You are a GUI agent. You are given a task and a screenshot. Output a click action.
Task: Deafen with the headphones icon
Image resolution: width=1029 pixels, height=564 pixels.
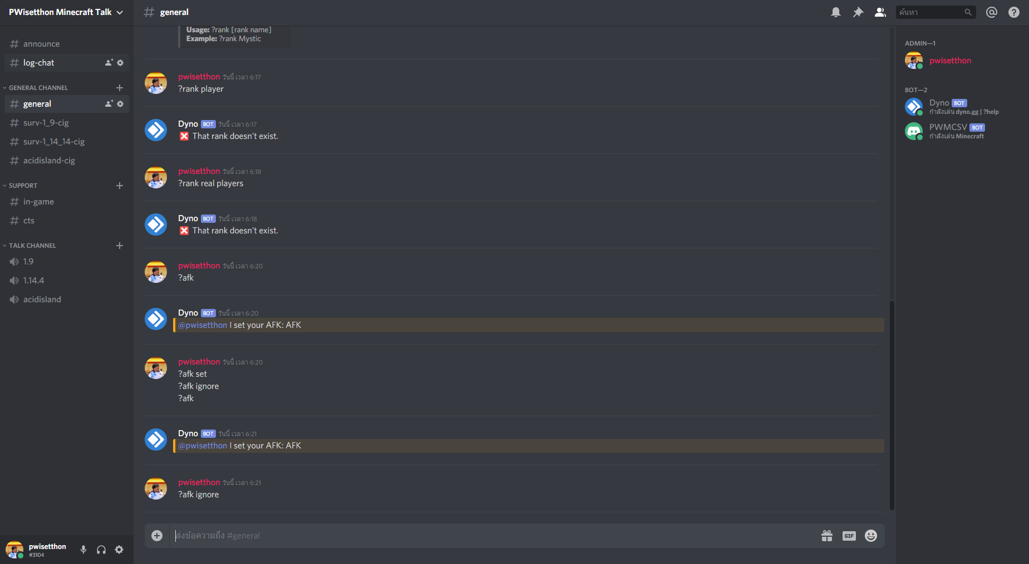click(101, 550)
